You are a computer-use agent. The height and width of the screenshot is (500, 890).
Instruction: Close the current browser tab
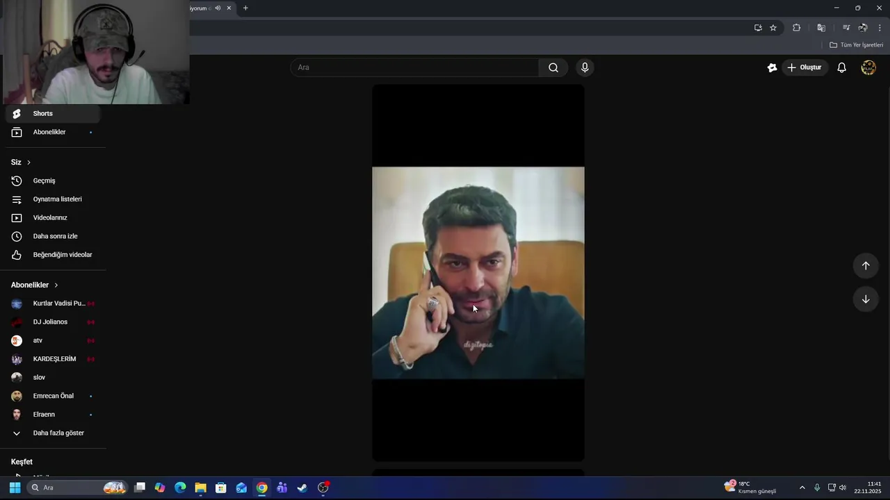click(229, 8)
